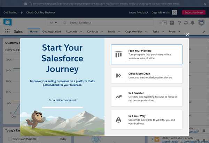Screen dimensions: 209x143
Task: Open the Contacts tab
Action: [93, 32]
